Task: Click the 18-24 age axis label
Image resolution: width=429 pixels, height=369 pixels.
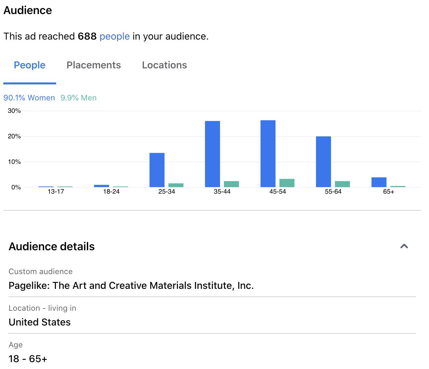Action: click(111, 192)
